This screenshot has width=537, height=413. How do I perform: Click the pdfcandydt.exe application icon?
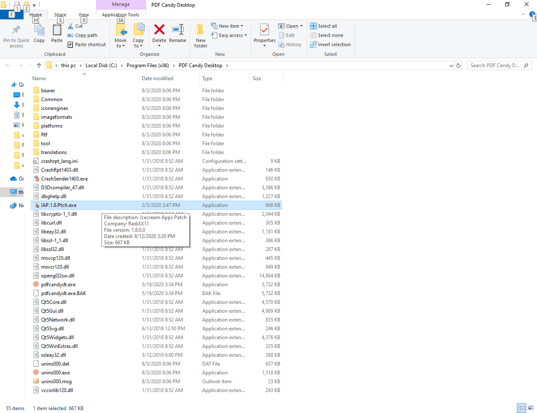point(36,284)
